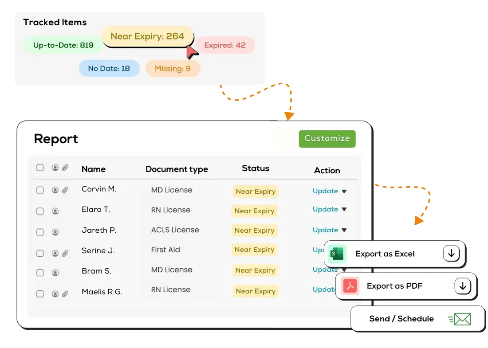Click the Tracked Items heading
The image size is (488, 348).
click(x=55, y=23)
